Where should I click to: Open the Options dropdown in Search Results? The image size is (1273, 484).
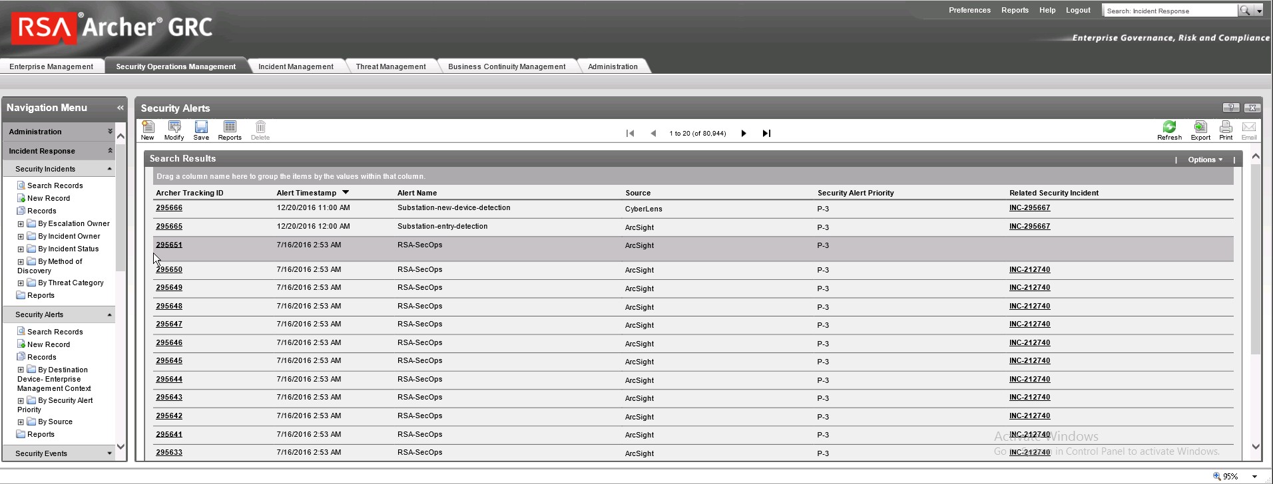(1204, 160)
